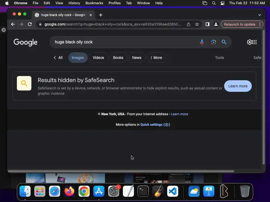Switch to the Videos results tab
The height and width of the screenshot is (202, 270).
tap(98, 58)
